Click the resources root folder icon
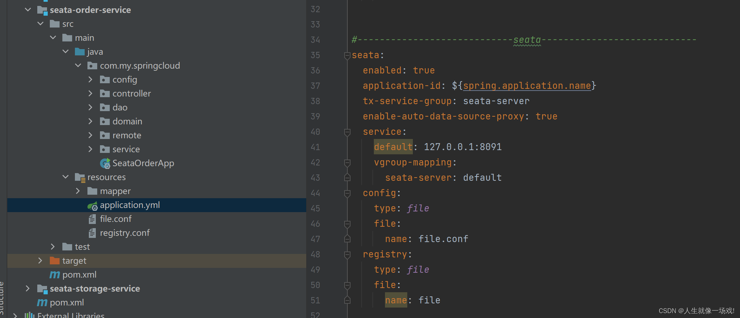The width and height of the screenshot is (740, 318). (80, 178)
